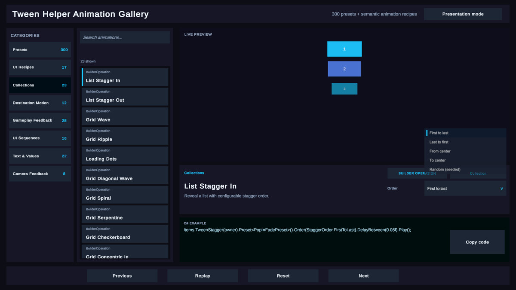516x290 pixels.
Task: Choose the Grid Serpentine animation
Action: [x=125, y=214]
